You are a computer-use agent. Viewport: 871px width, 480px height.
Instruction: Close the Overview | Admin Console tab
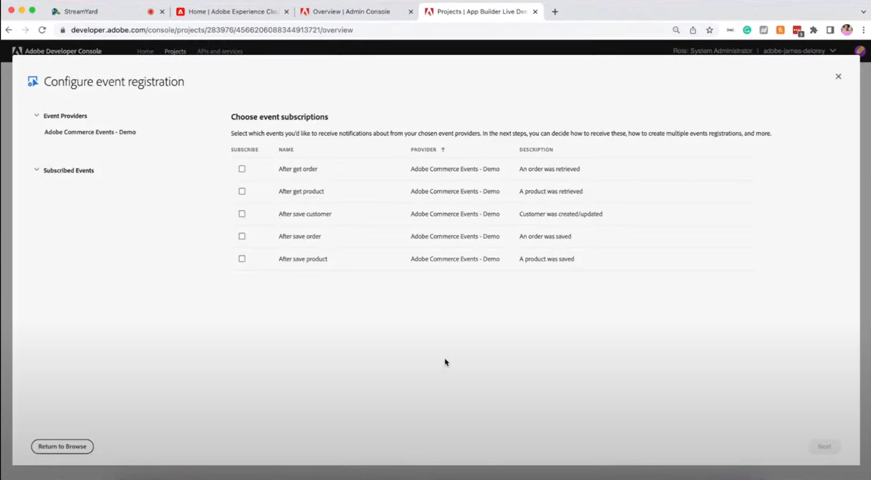[411, 12]
